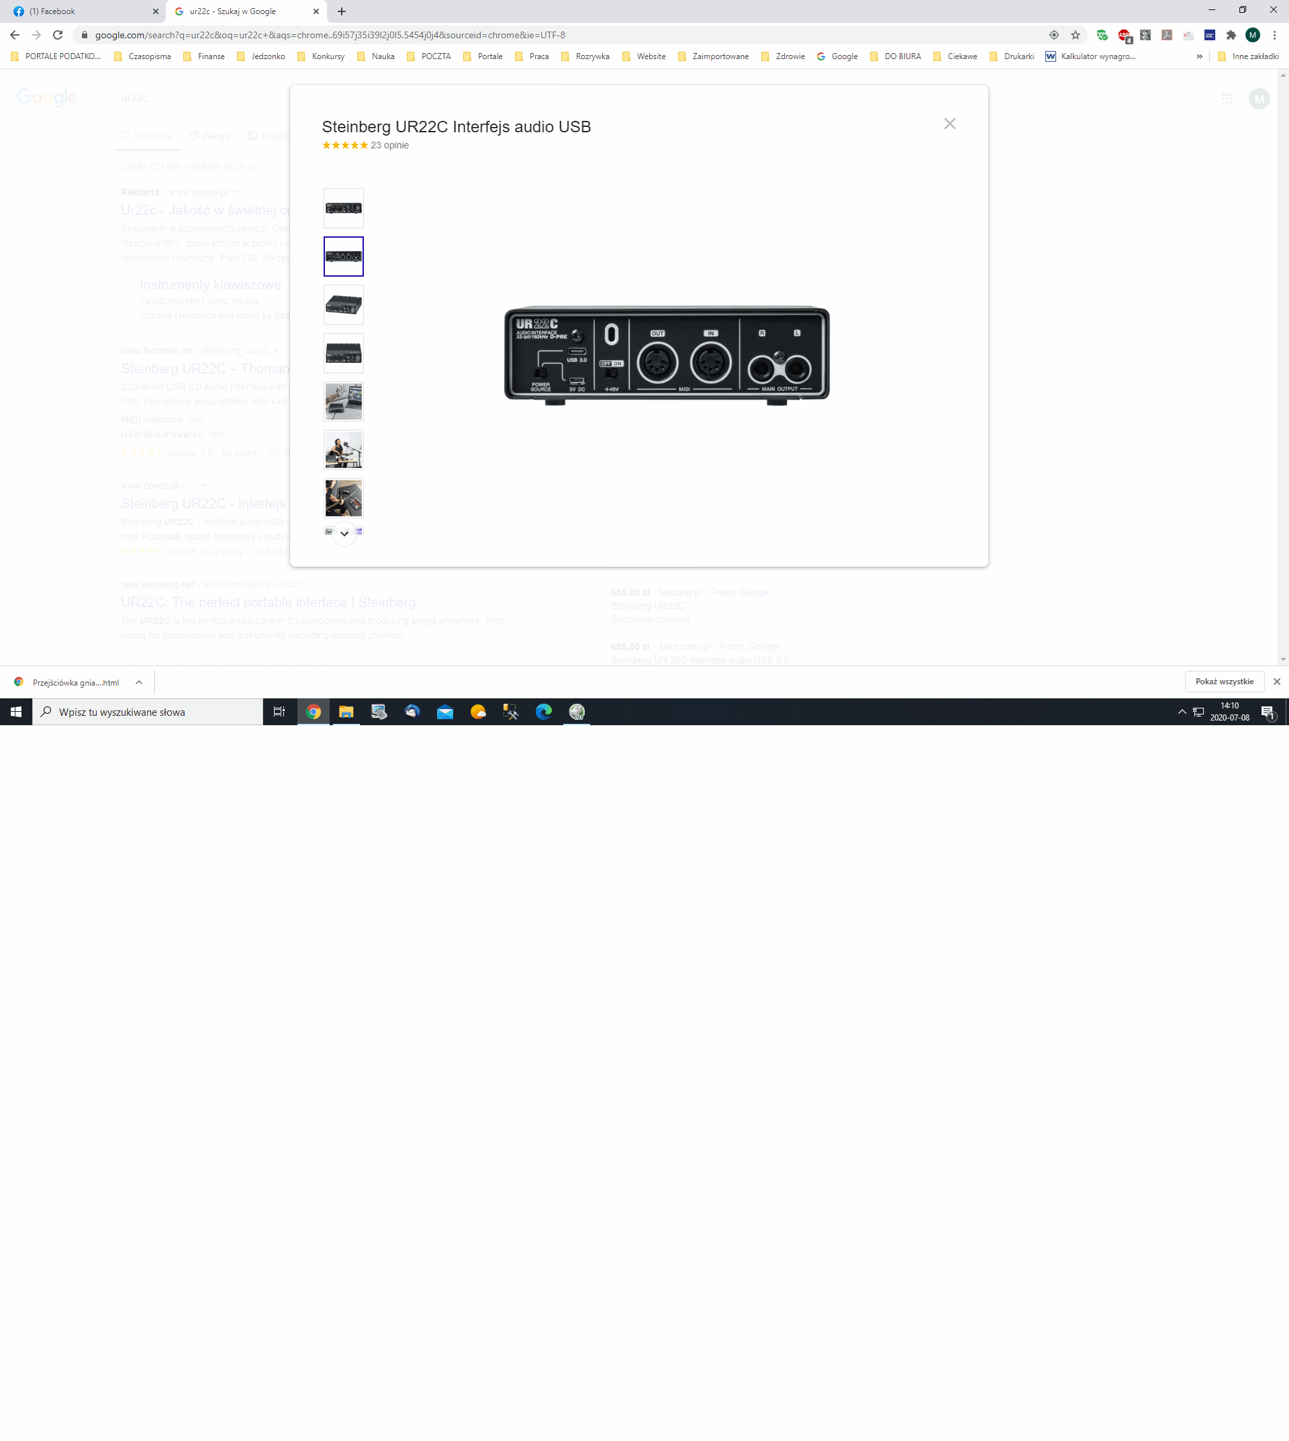1289x1441 pixels.
Task: Open Finanse bookmark folder
Action: [204, 56]
